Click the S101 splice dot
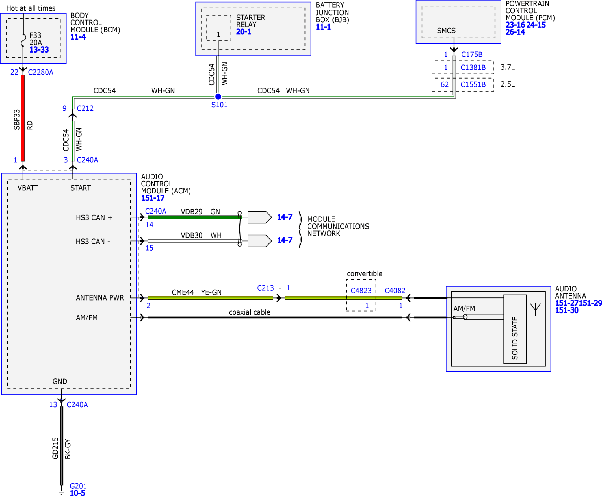 point(218,97)
